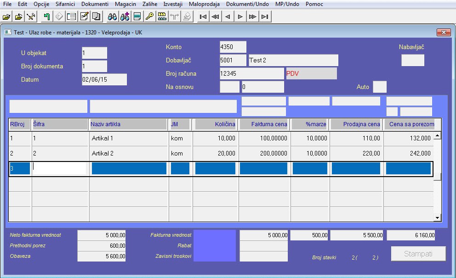Click the Dobavljač code field 5001
456x278 pixels.
233,61
